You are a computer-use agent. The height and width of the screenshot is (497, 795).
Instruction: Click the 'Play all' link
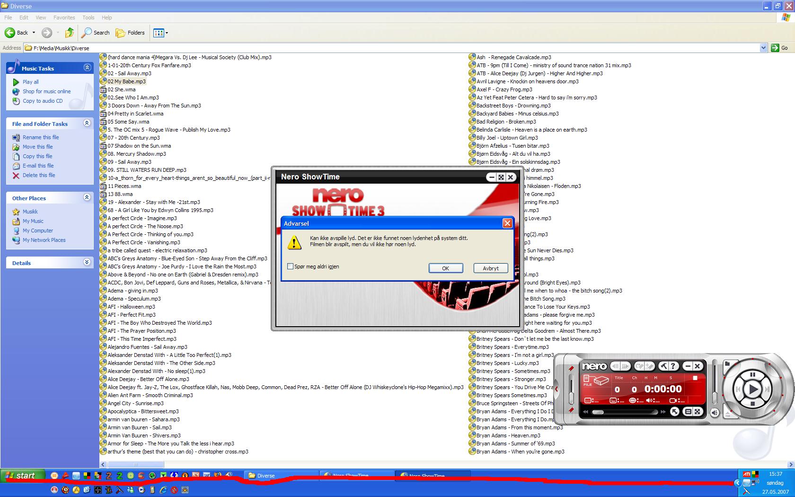tap(31, 82)
